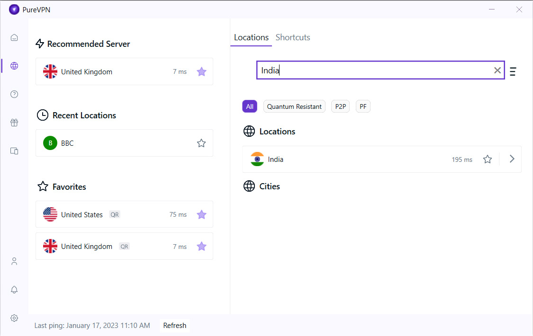This screenshot has height=336, width=533.
Task: Open the Home icon in sidebar
Action: (14, 37)
